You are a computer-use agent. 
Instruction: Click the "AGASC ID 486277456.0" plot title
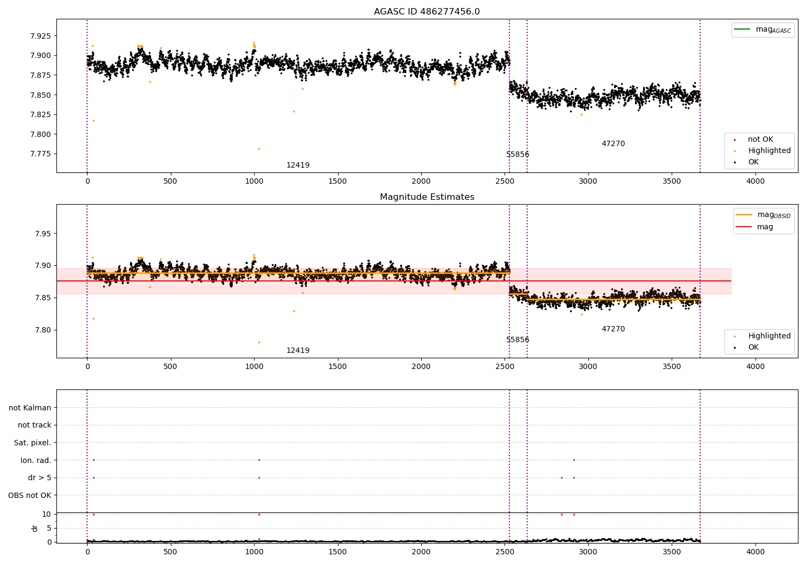pyautogui.click(x=427, y=12)
